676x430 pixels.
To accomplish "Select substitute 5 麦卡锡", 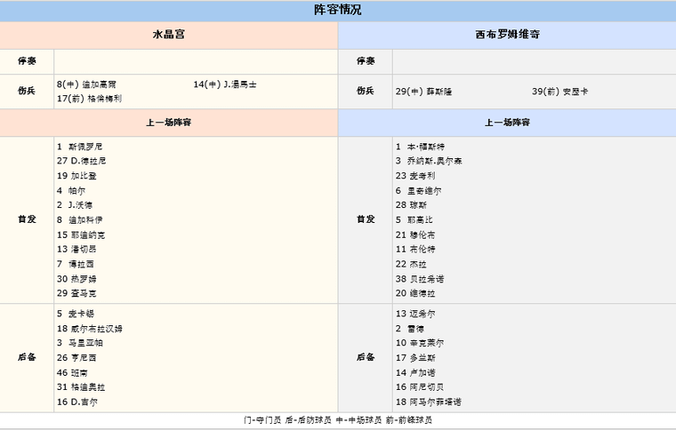I will tap(76, 314).
